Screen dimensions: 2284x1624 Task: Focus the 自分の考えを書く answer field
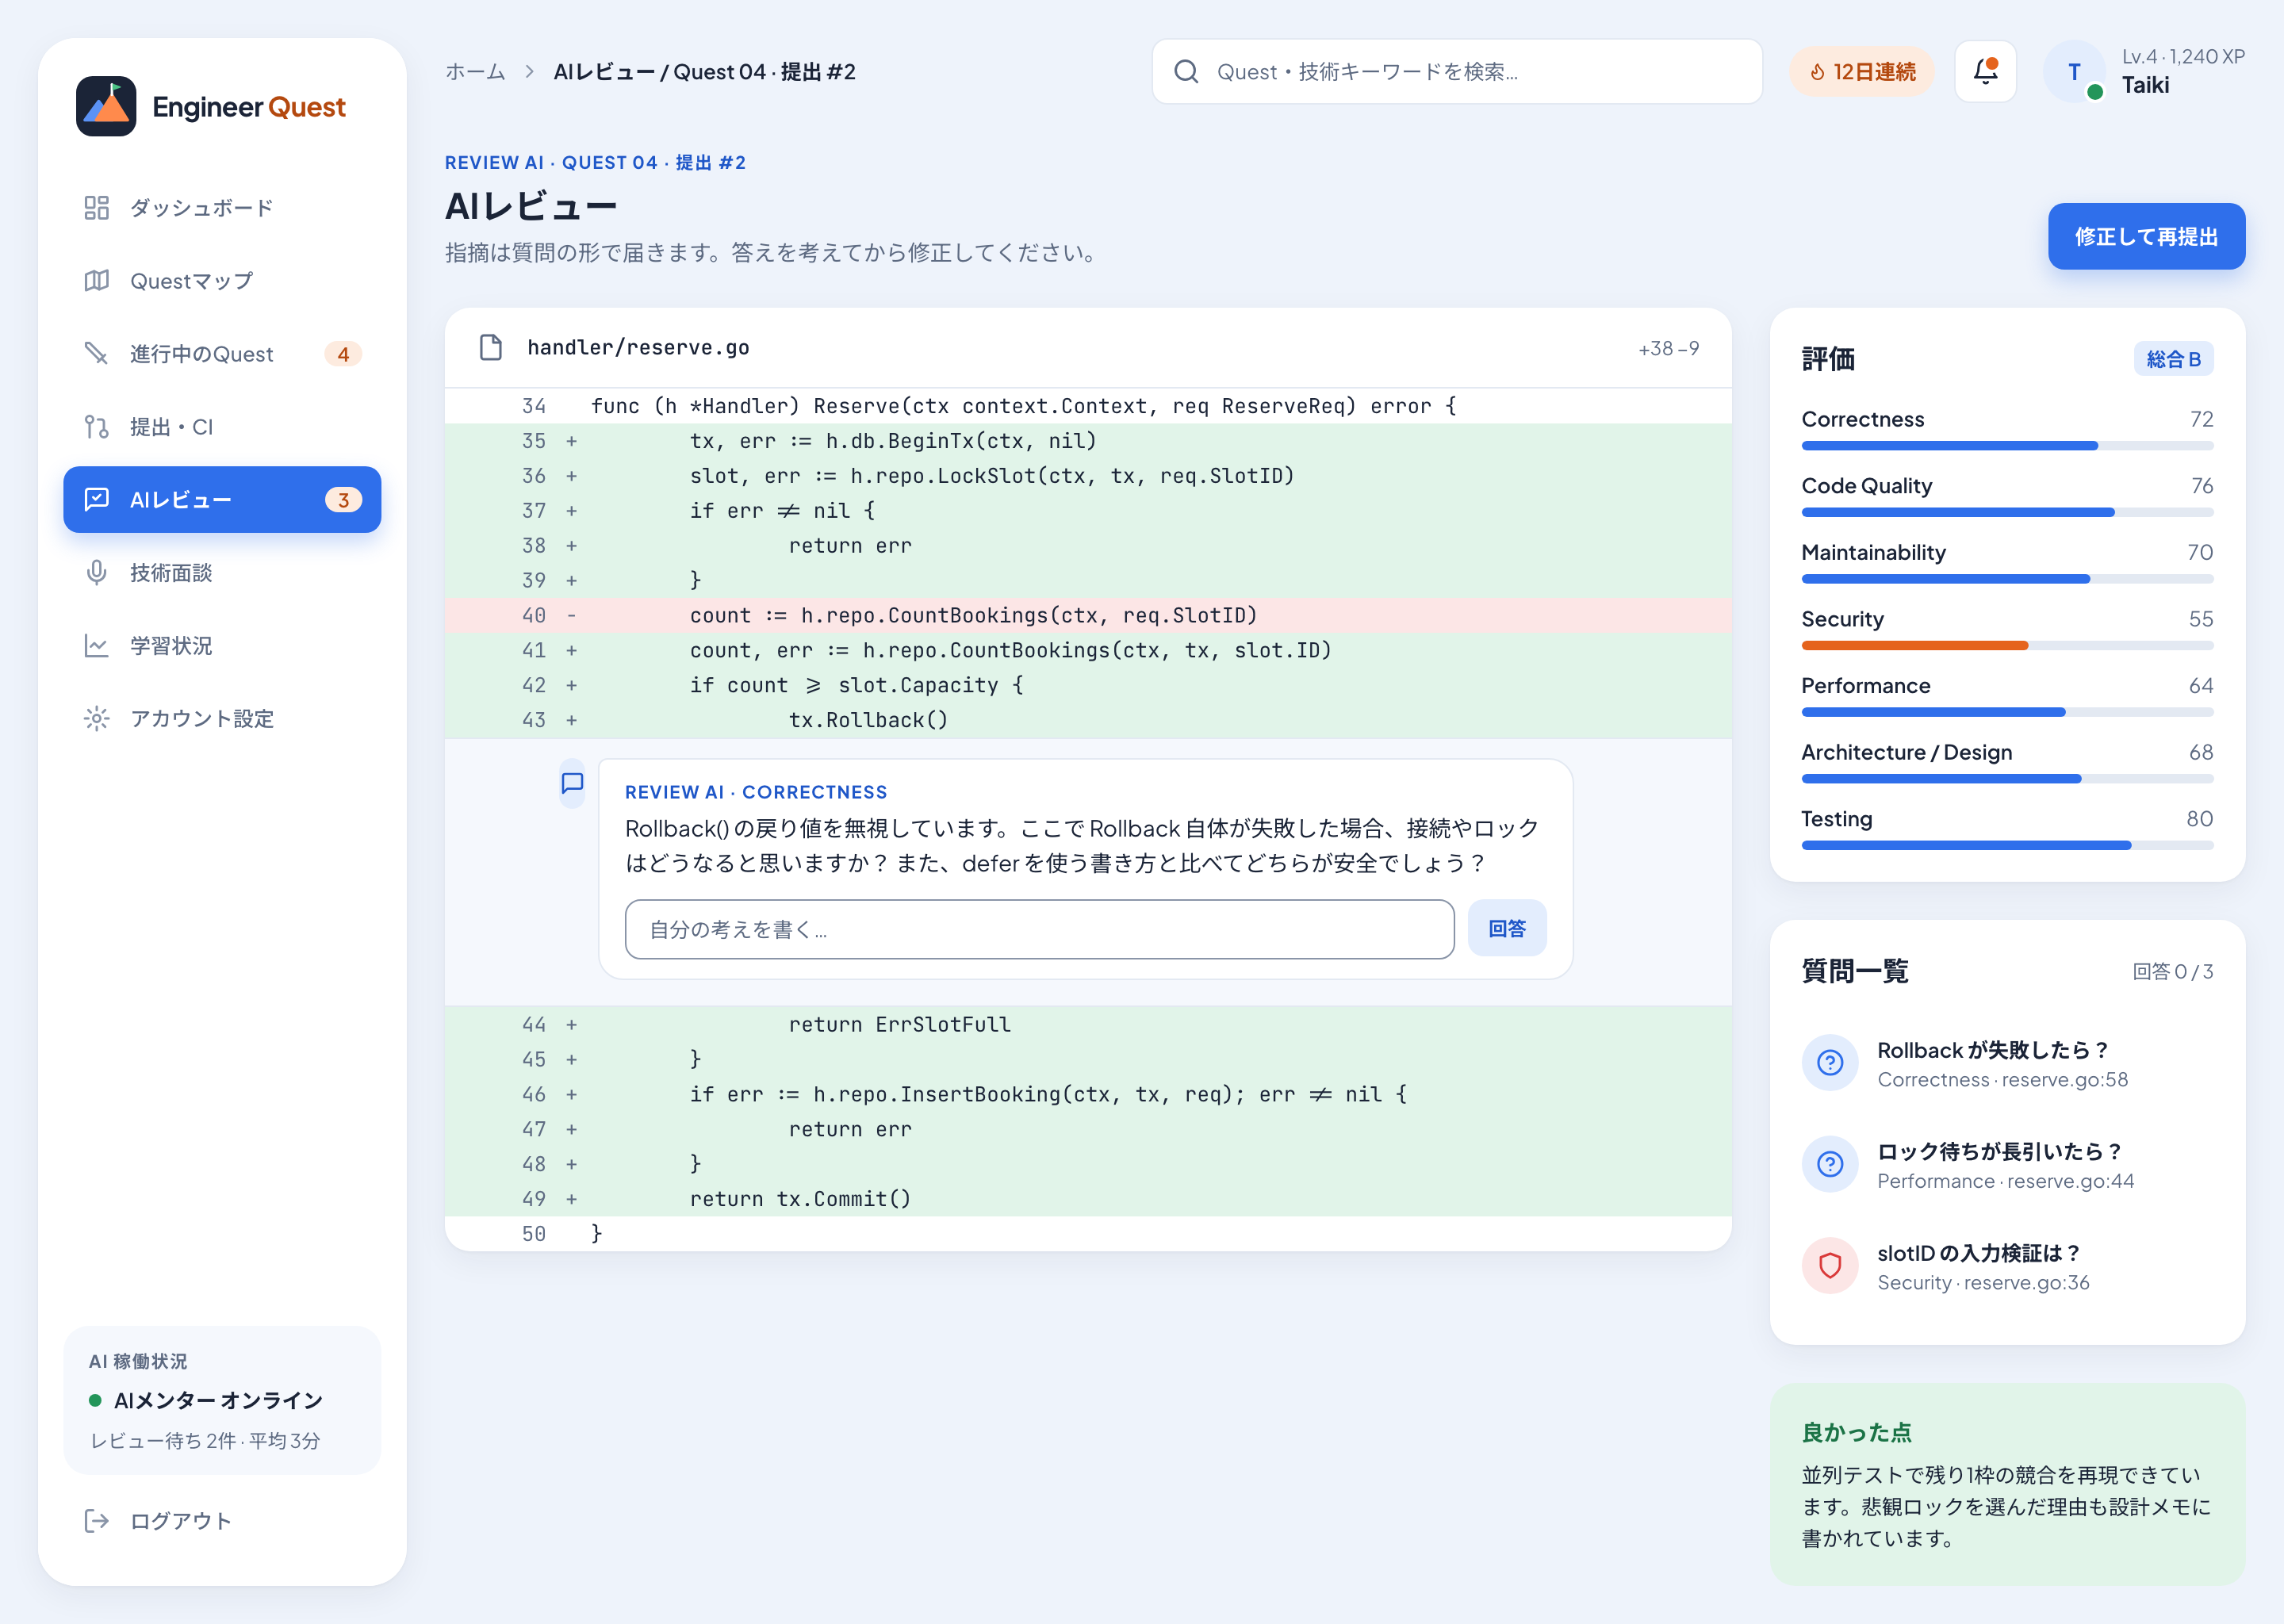(x=1039, y=928)
